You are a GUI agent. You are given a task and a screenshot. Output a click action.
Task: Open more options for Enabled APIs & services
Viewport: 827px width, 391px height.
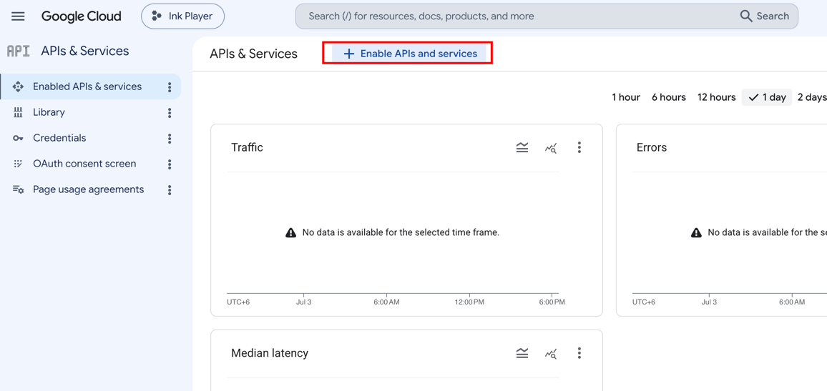pyautogui.click(x=170, y=87)
